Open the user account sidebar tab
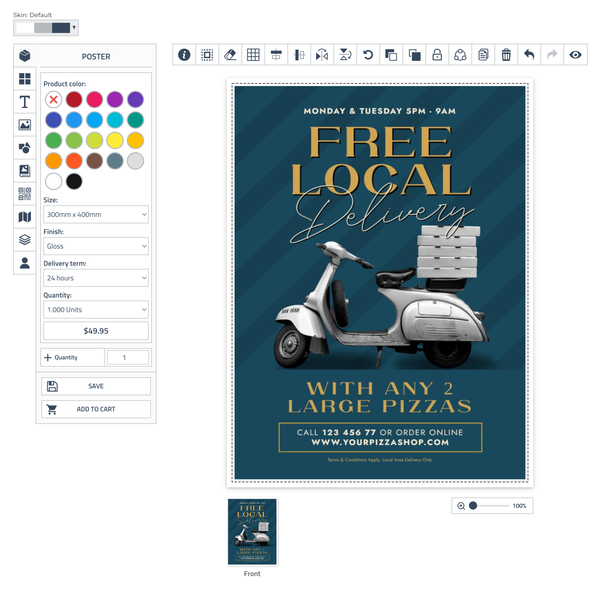This screenshot has width=598, height=616. 25,263
